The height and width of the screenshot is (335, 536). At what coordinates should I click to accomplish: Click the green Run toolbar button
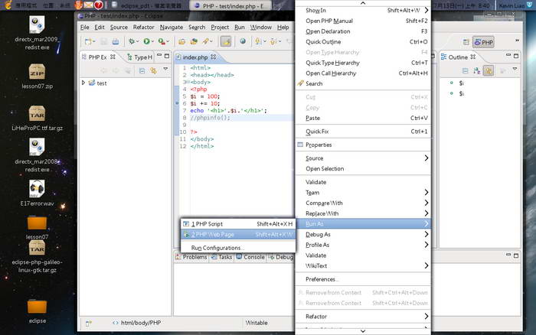(146, 41)
